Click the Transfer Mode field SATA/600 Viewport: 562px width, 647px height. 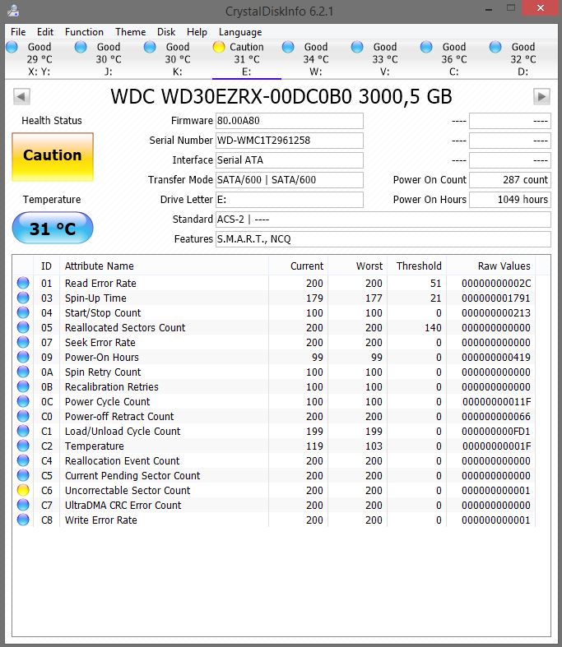[290, 180]
